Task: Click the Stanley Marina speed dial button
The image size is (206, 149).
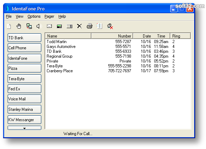Action: (x=24, y=109)
